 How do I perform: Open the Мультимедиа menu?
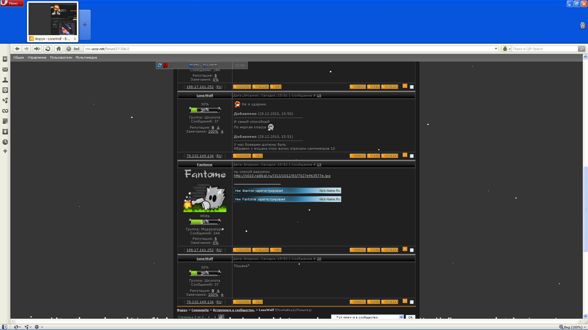[x=86, y=57]
